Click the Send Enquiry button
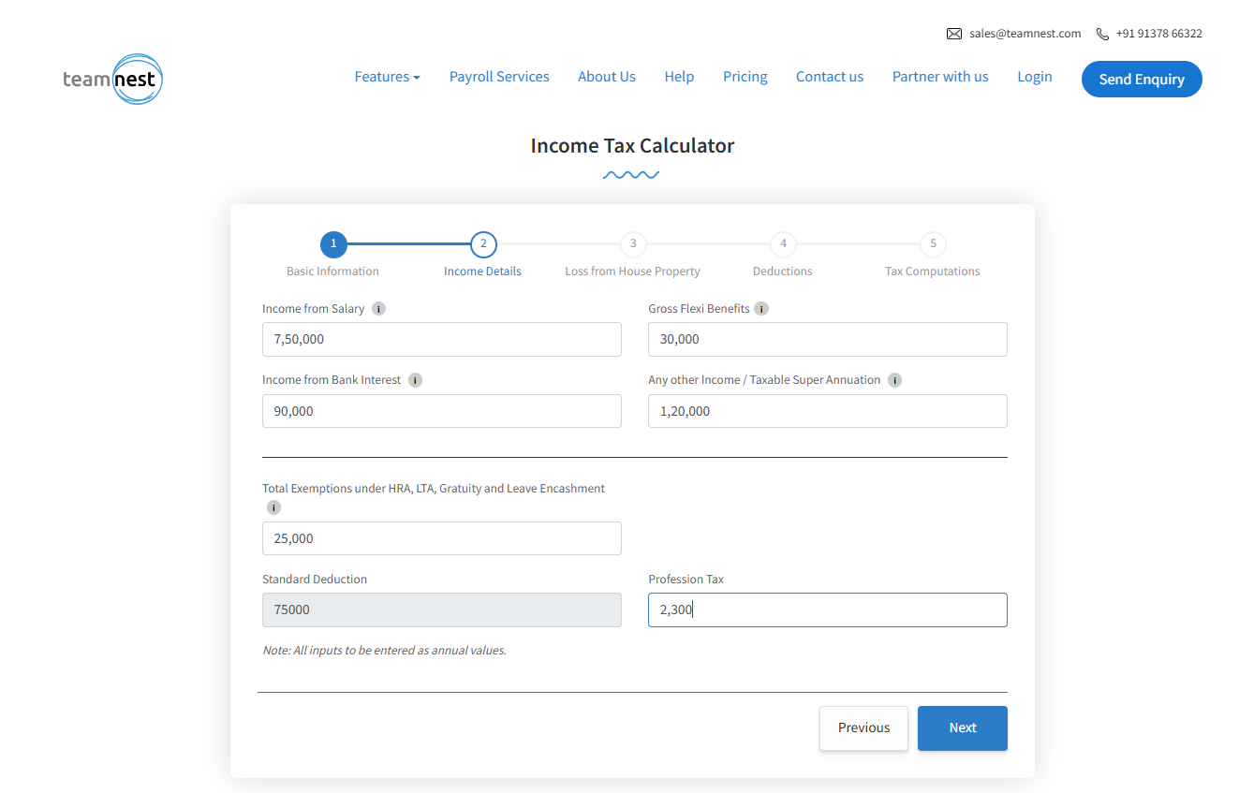This screenshot has width=1239, height=793. [x=1141, y=80]
